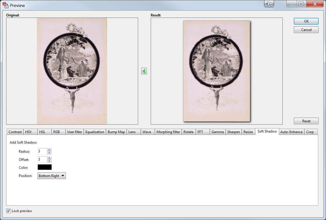Click the Original image preview
Image resolution: width=326 pixels, height=220 pixels.
point(72,71)
